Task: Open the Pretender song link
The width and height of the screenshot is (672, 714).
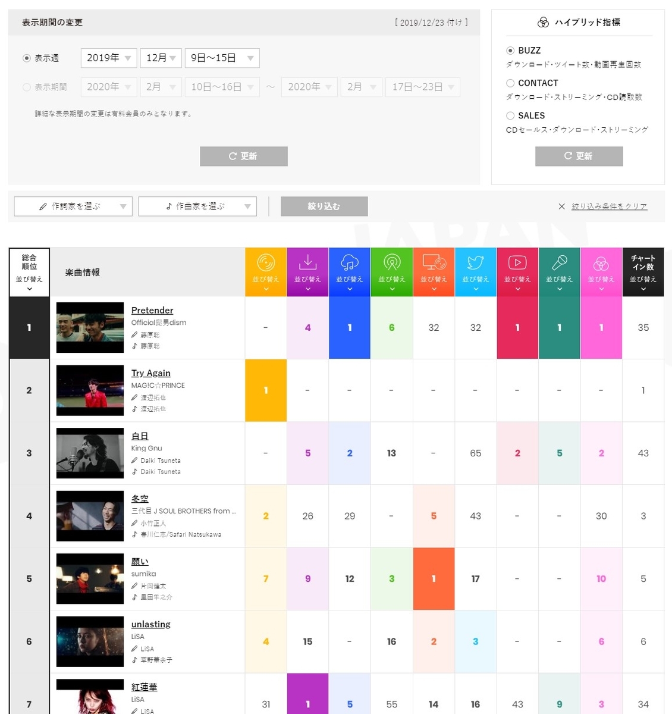Action: 152,310
